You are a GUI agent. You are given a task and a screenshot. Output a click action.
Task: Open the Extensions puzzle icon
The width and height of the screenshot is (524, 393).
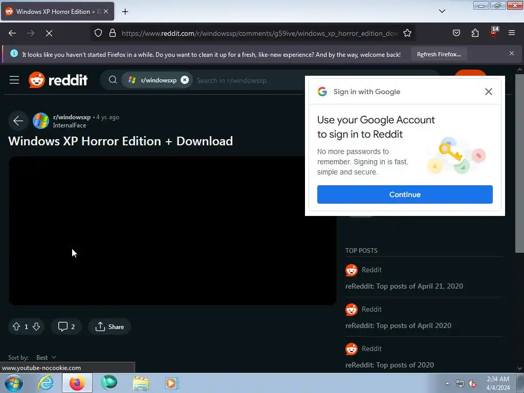click(475, 33)
